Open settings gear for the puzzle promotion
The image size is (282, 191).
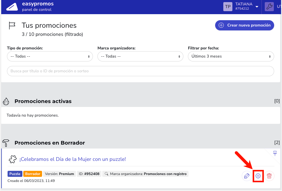pos(258,176)
